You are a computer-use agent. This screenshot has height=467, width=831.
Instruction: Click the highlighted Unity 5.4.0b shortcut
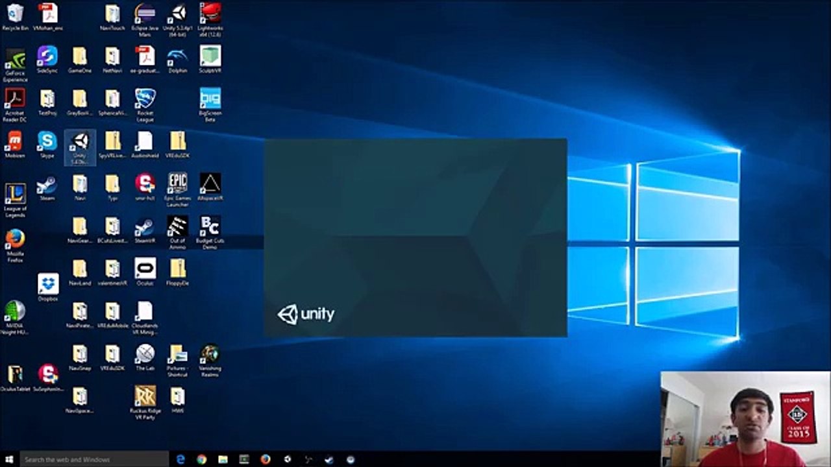point(80,147)
